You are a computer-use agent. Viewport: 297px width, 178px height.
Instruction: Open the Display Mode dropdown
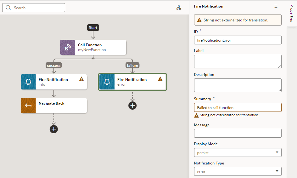point(238,152)
